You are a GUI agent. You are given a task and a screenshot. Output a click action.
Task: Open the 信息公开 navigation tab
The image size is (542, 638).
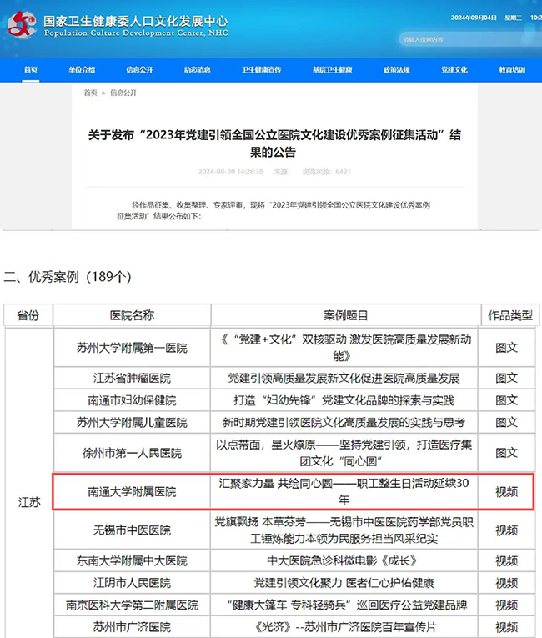[139, 69]
